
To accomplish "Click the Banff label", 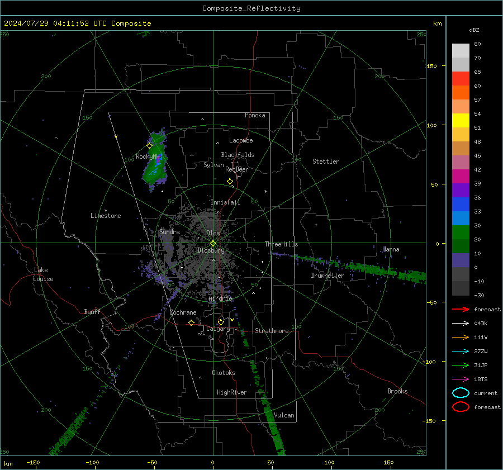I will (92, 311).
